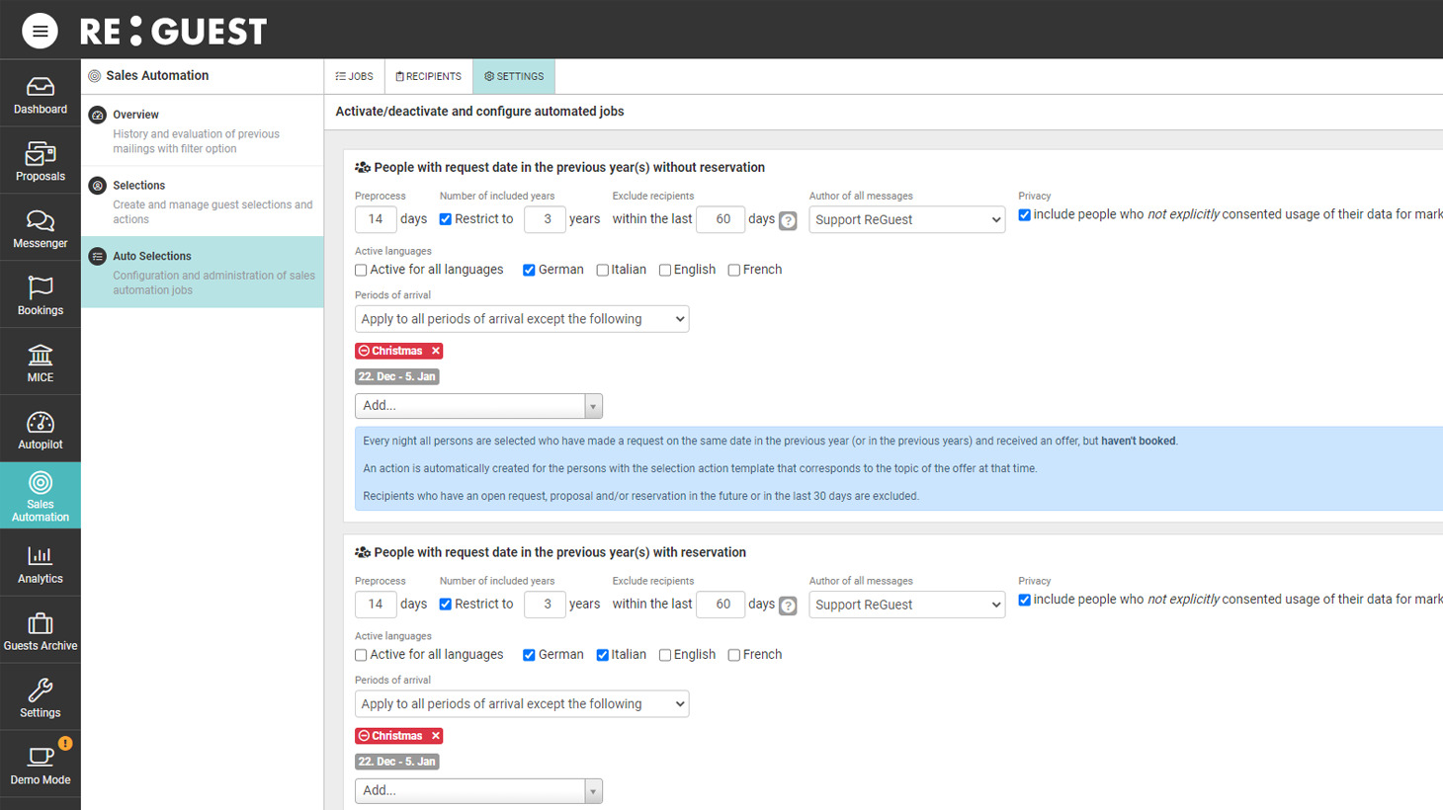Open the hamburger menu in the header

click(40, 31)
